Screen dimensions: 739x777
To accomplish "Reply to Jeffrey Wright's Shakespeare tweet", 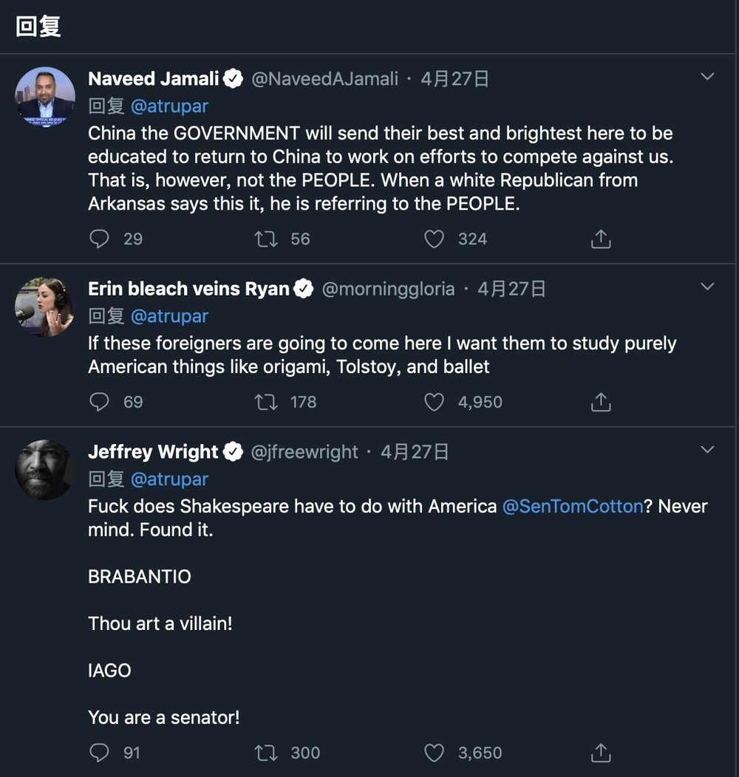I will (x=99, y=753).
